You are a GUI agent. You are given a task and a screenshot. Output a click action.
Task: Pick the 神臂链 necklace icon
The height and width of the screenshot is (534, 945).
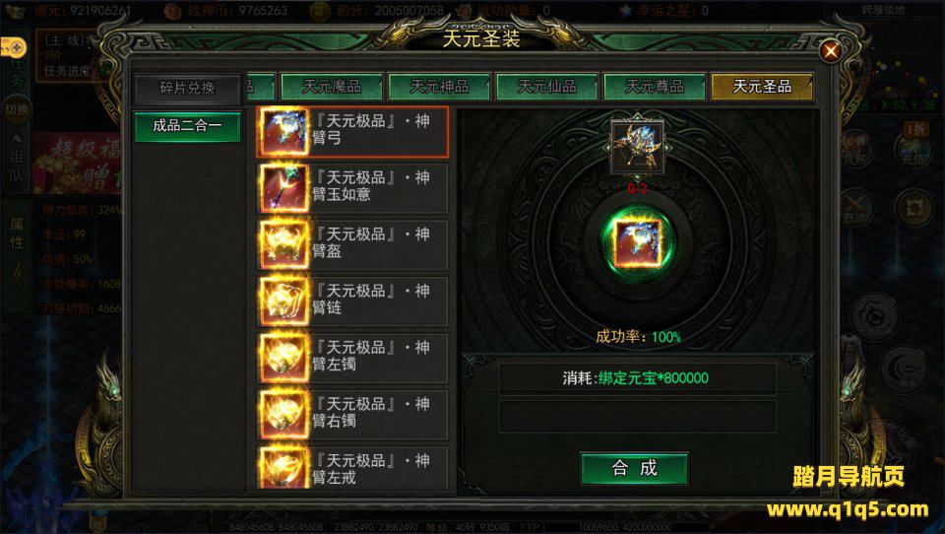(283, 301)
